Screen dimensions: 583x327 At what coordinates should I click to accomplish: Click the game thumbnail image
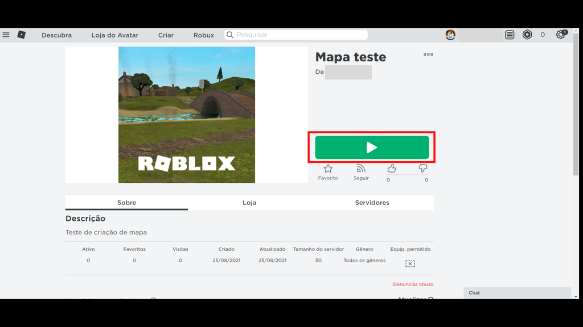[187, 115]
